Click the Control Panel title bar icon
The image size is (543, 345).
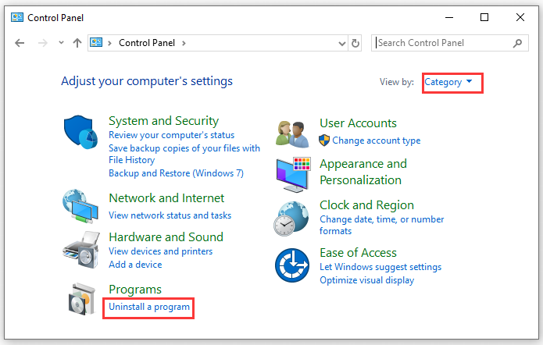click(17, 17)
